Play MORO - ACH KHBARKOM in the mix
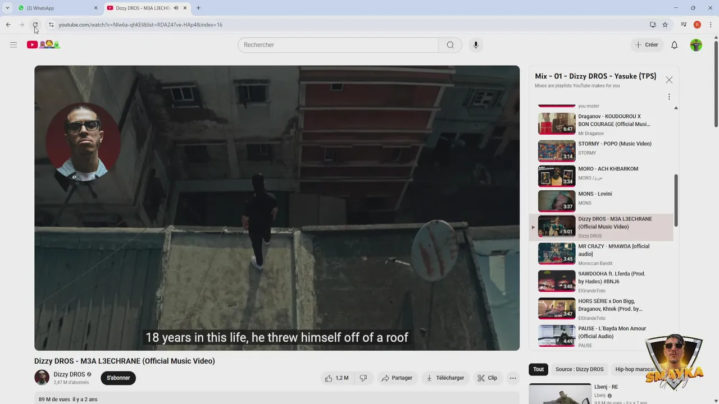Image resolution: width=719 pixels, height=404 pixels. (601, 176)
